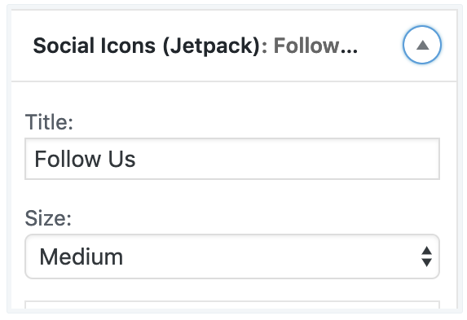Screen dimensions: 467x320
Task: Click the empty area of the widget header bar
Action: [x=380, y=46]
